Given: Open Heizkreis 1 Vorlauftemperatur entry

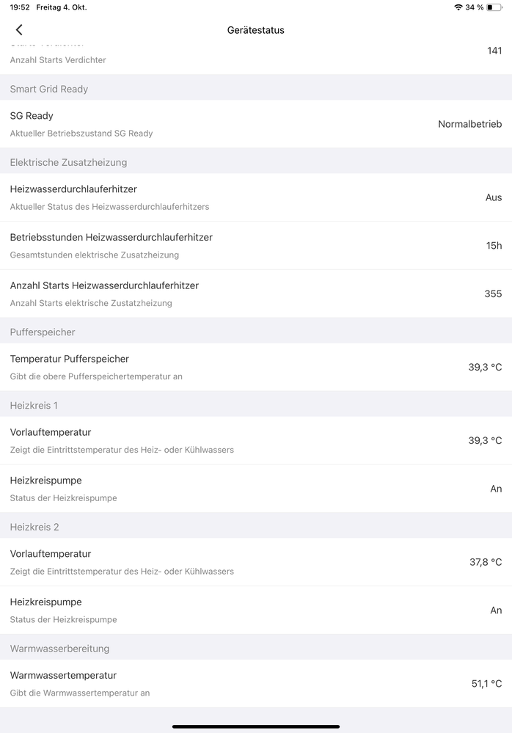Looking at the screenshot, I should click(256, 440).
